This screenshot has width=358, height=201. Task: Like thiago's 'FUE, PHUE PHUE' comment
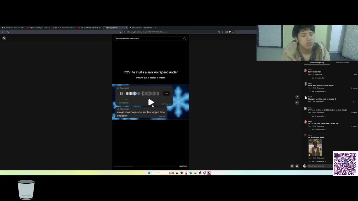pyautogui.click(x=352, y=126)
